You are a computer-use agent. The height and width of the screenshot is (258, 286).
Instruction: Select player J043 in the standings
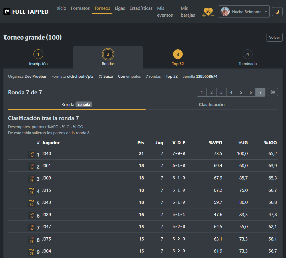click(x=46, y=202)
